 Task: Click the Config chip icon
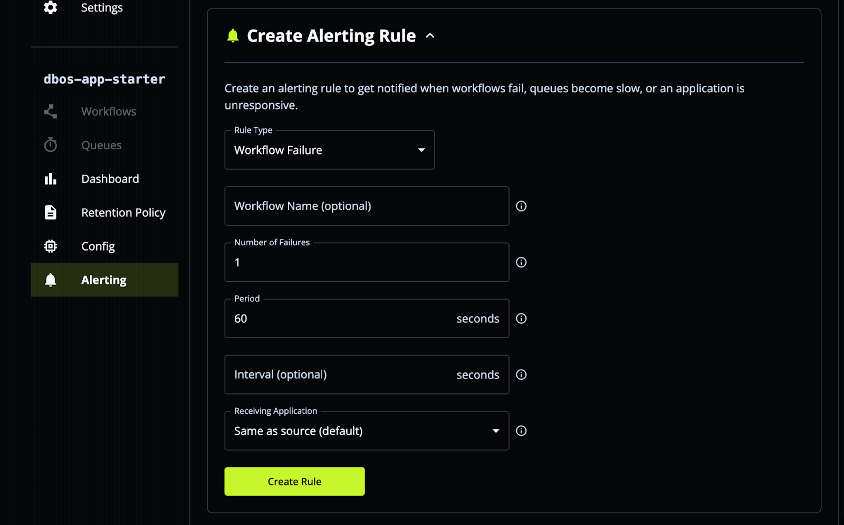pyautogui.click(x=50, y=246)
